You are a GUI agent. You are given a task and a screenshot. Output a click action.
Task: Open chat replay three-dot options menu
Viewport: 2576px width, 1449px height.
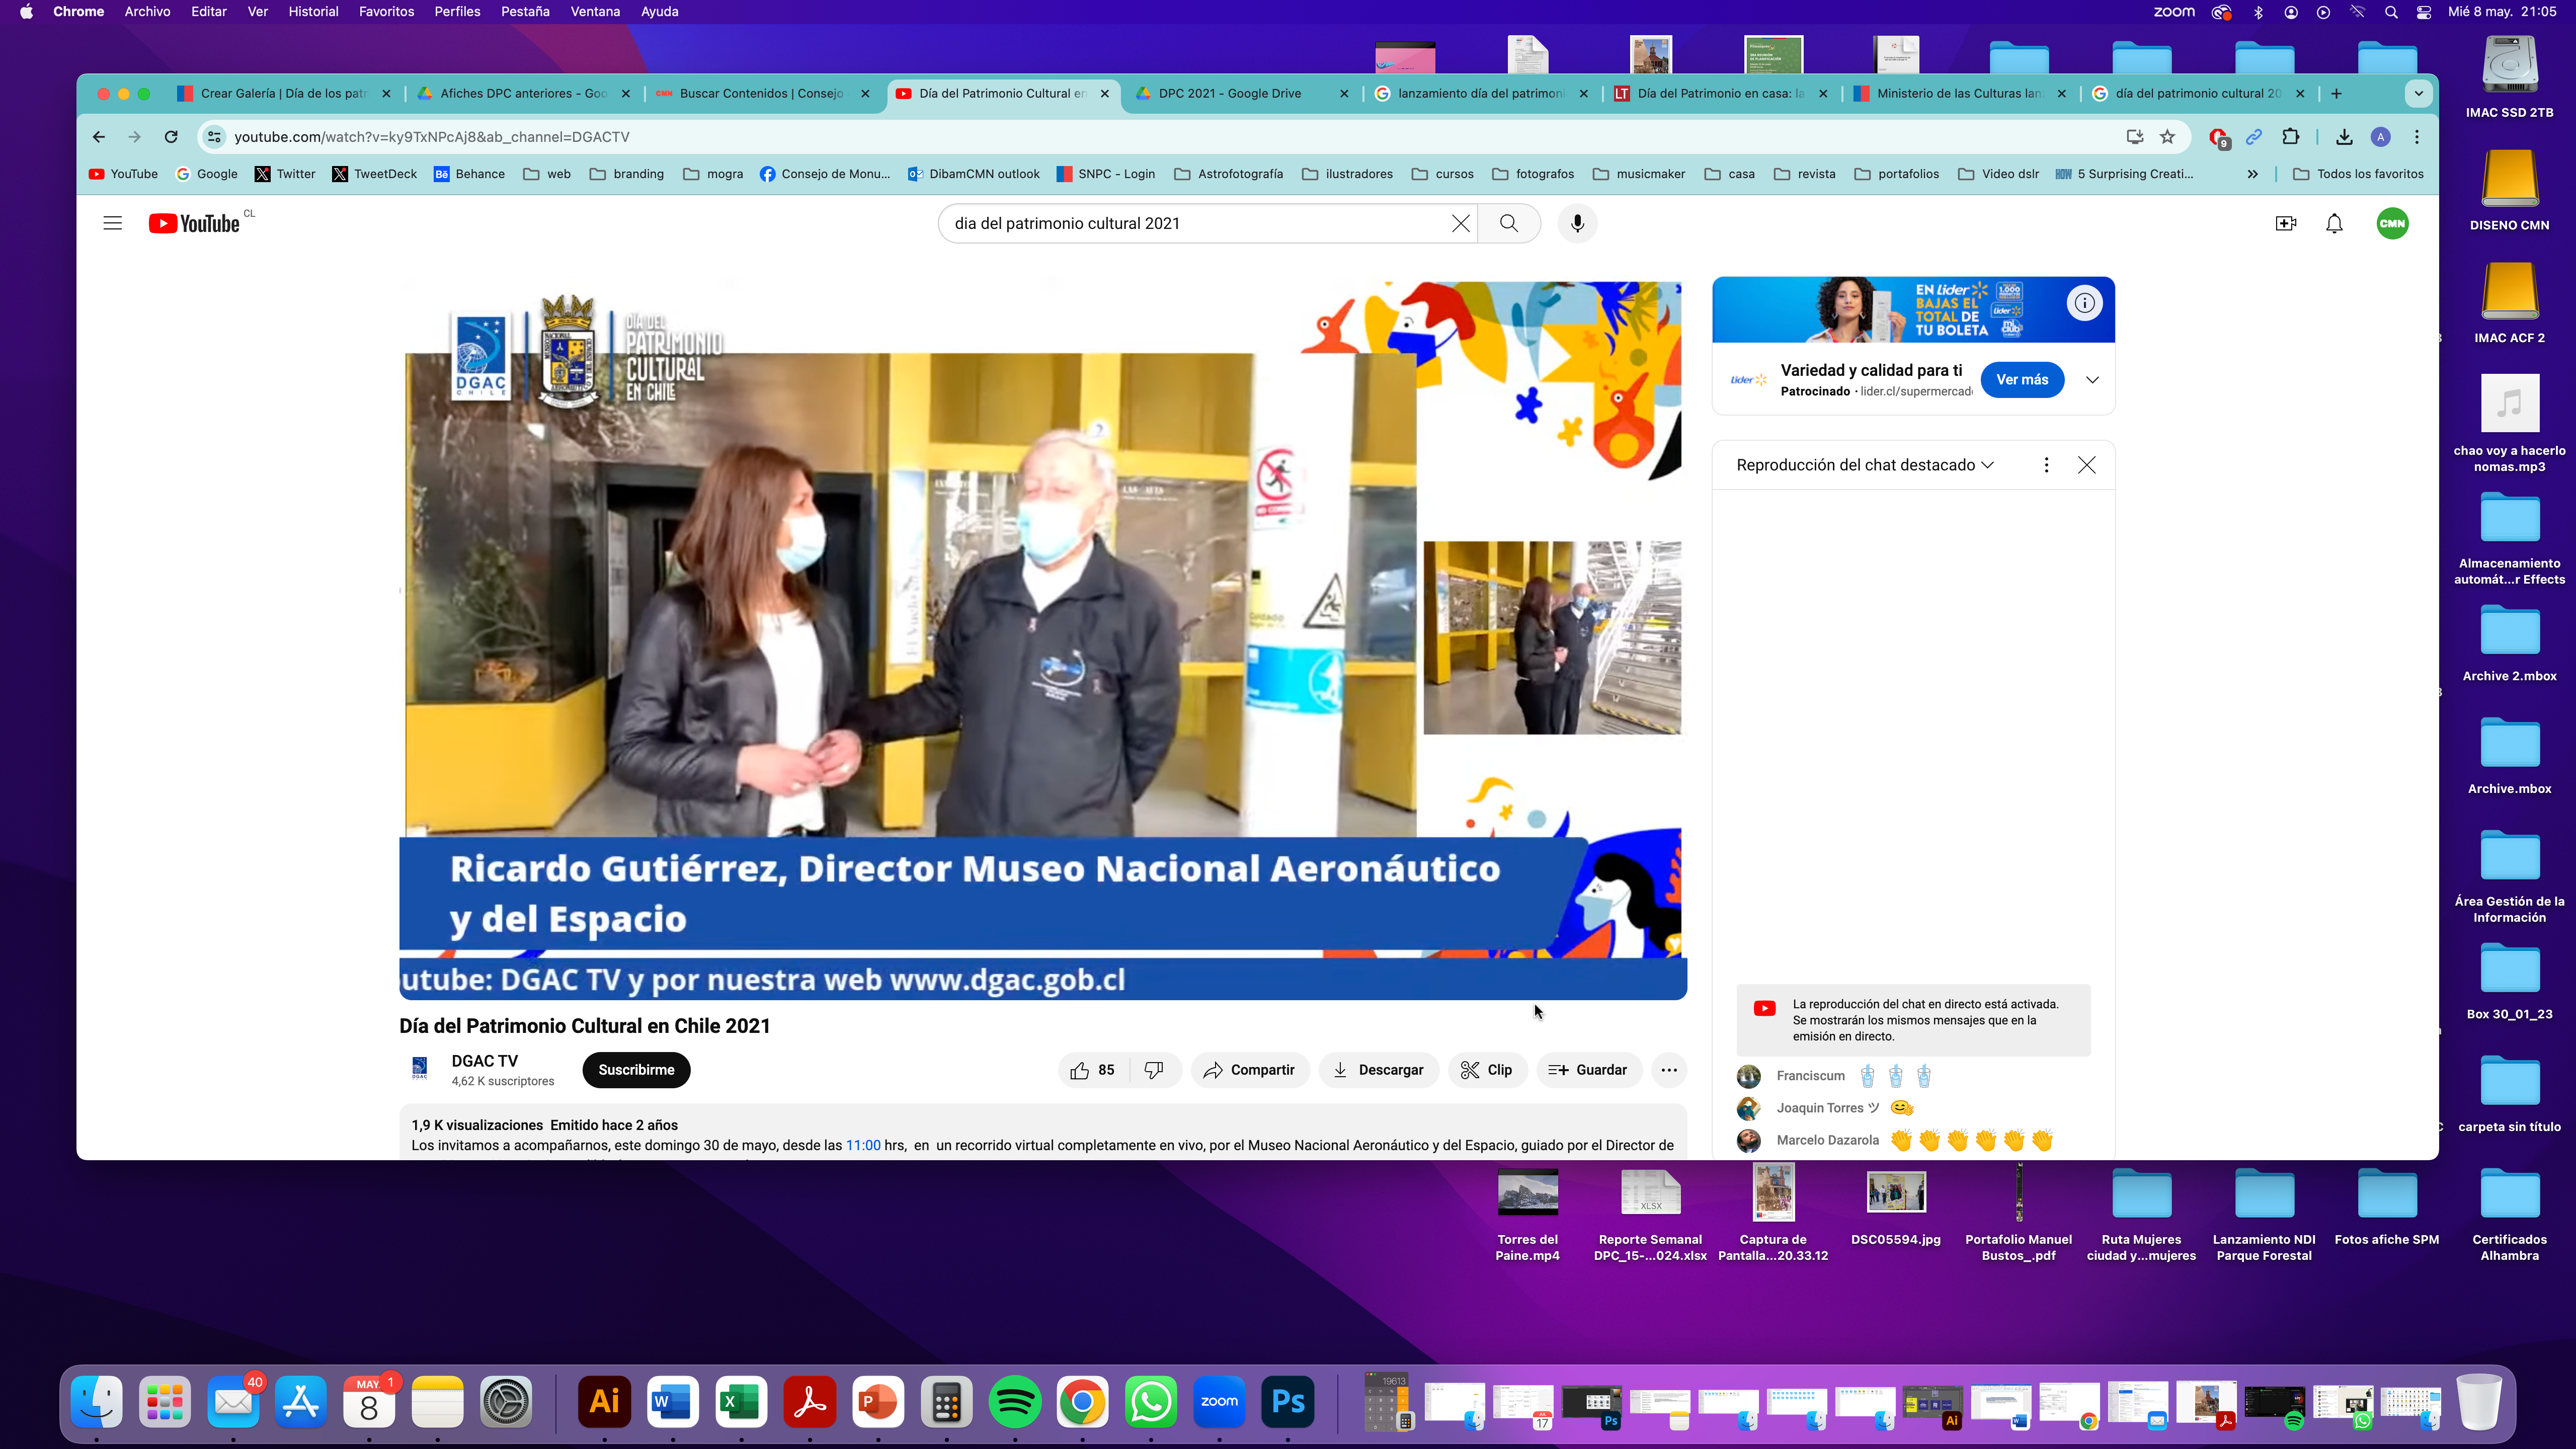(2046, 465)
